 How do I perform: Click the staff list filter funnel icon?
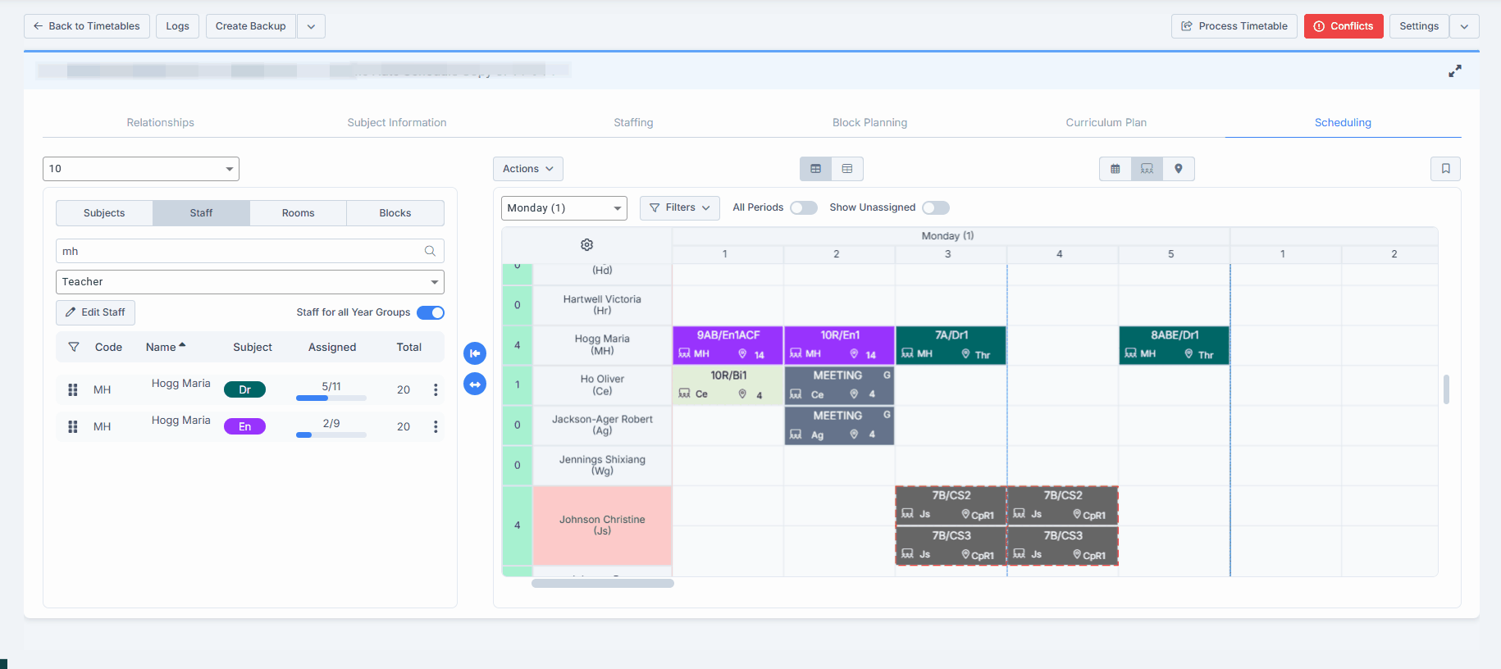click(74, 348)
